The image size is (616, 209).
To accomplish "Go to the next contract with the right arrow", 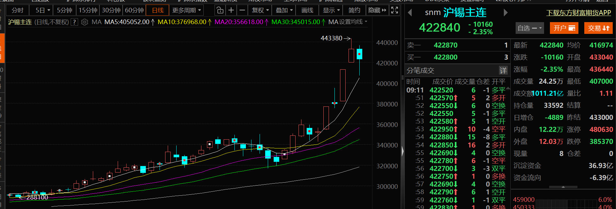I will [505, 13].
